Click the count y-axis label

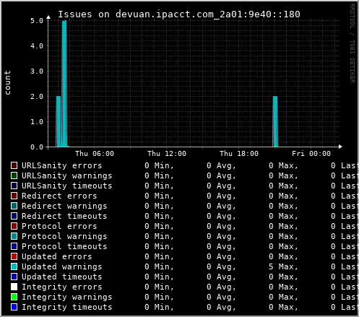[7, 82]
